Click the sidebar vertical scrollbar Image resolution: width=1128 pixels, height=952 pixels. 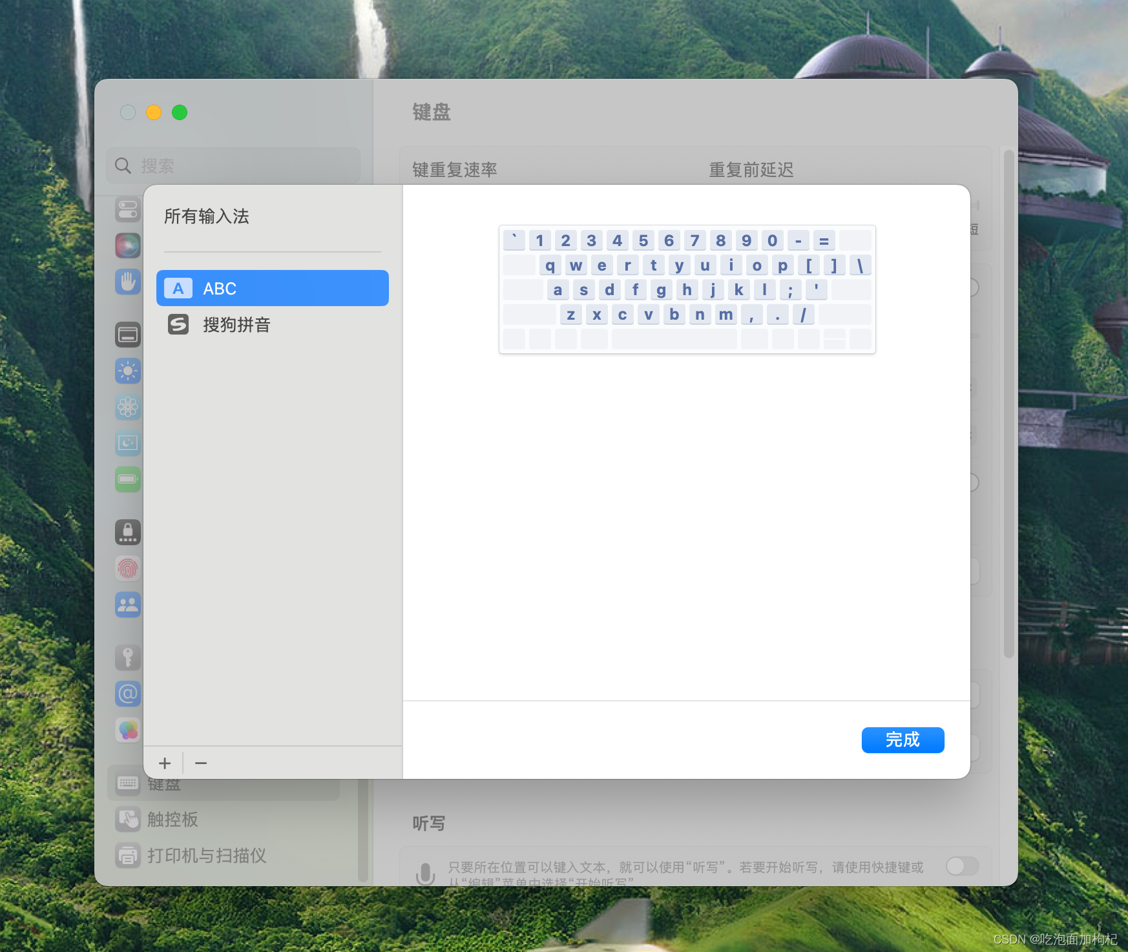click(x=363, y=830)
